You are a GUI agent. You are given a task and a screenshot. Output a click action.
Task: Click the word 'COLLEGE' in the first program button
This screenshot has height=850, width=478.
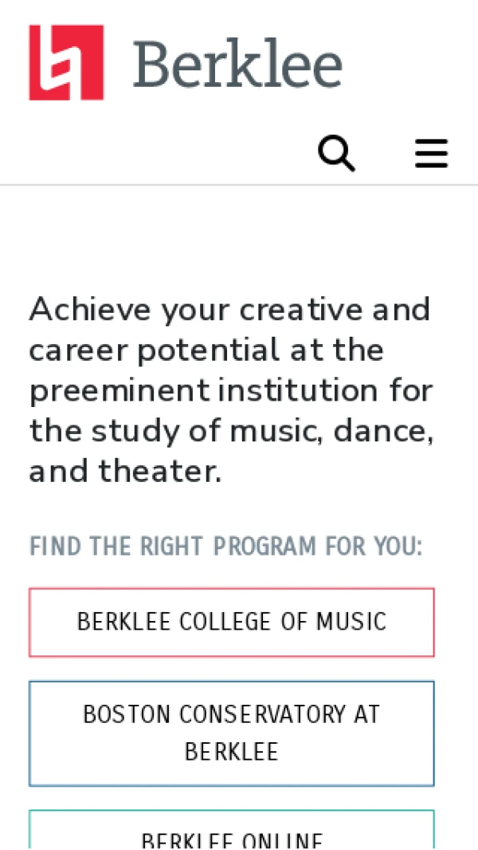[216, 622]
